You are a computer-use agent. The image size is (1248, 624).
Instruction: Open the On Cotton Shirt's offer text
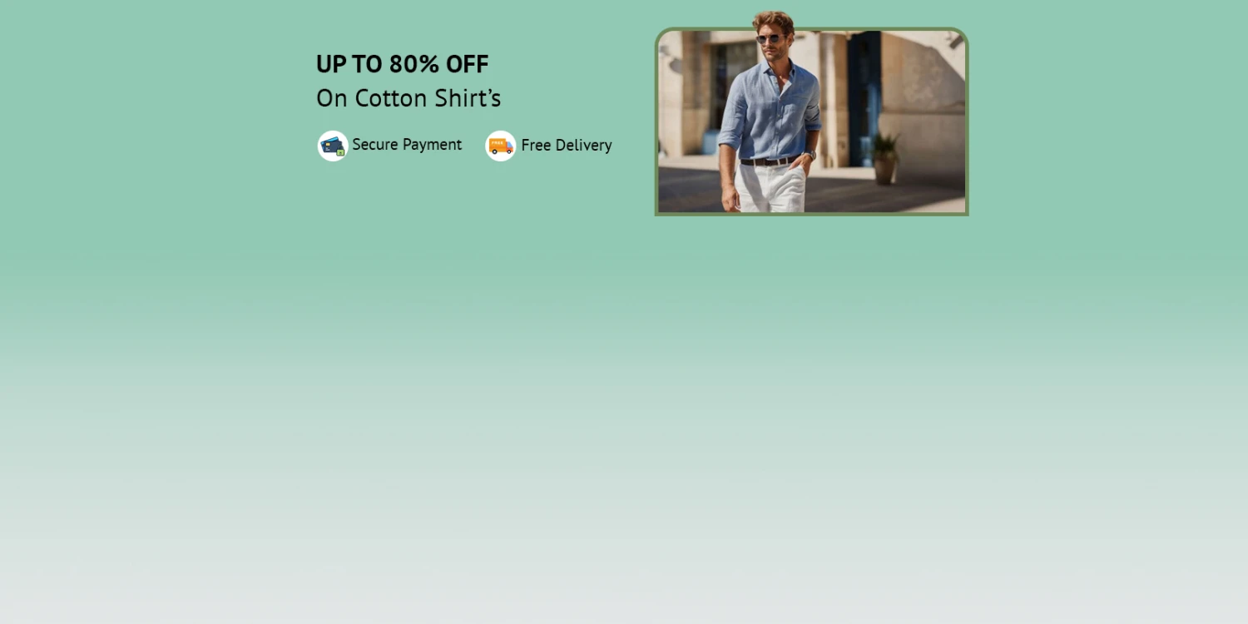click(409, 98)
